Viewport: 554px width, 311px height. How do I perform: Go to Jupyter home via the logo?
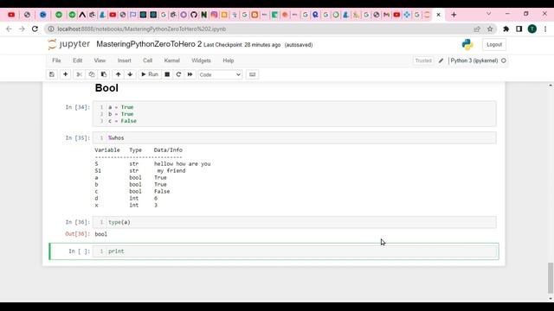(x=69, y=44)
